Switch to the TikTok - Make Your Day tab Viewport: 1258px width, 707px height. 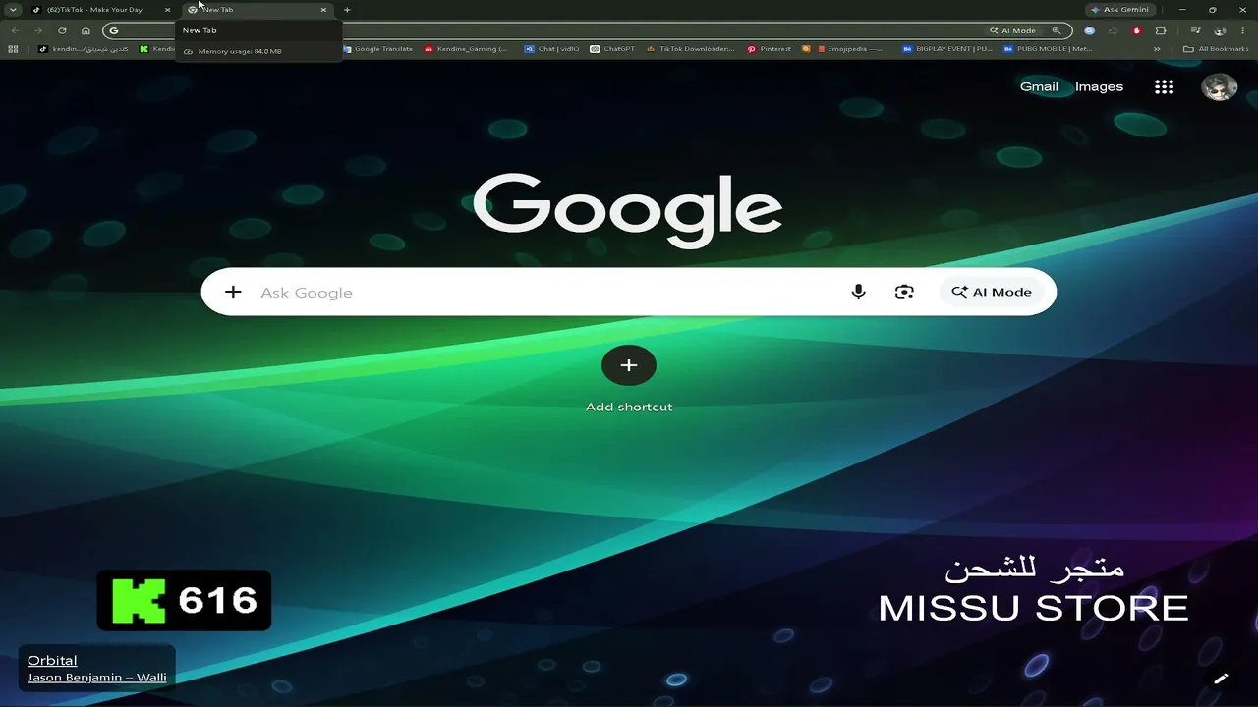[99, 10]
